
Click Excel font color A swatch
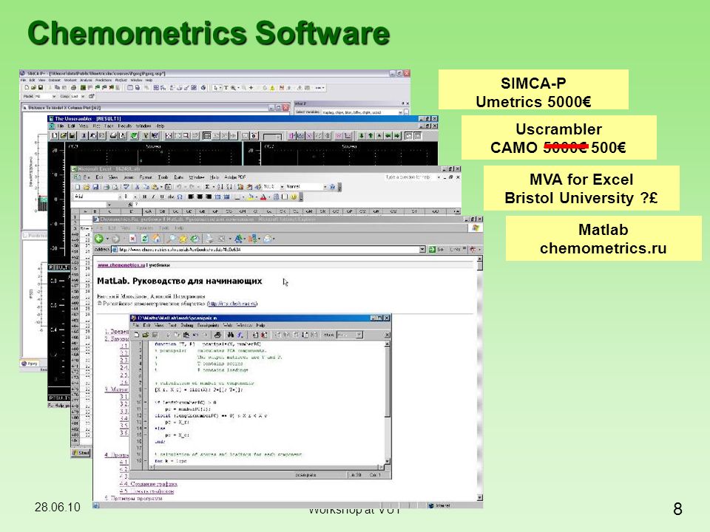point(263,197)
